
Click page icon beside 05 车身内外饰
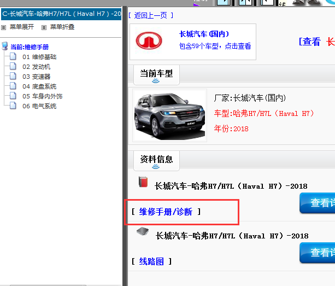[13, 96]
